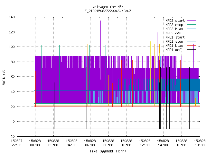Click the x-axis tick 150827 22:00
The height and width of the screenshot is (154, 206).
pos(16,143)
